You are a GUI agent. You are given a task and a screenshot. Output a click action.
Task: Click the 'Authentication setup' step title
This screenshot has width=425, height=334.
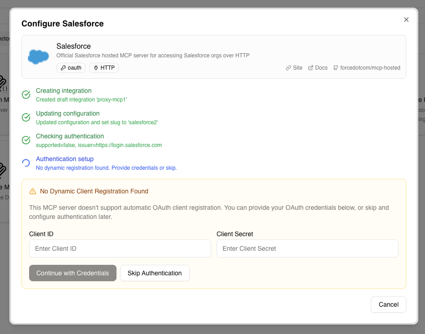[65, 159]
